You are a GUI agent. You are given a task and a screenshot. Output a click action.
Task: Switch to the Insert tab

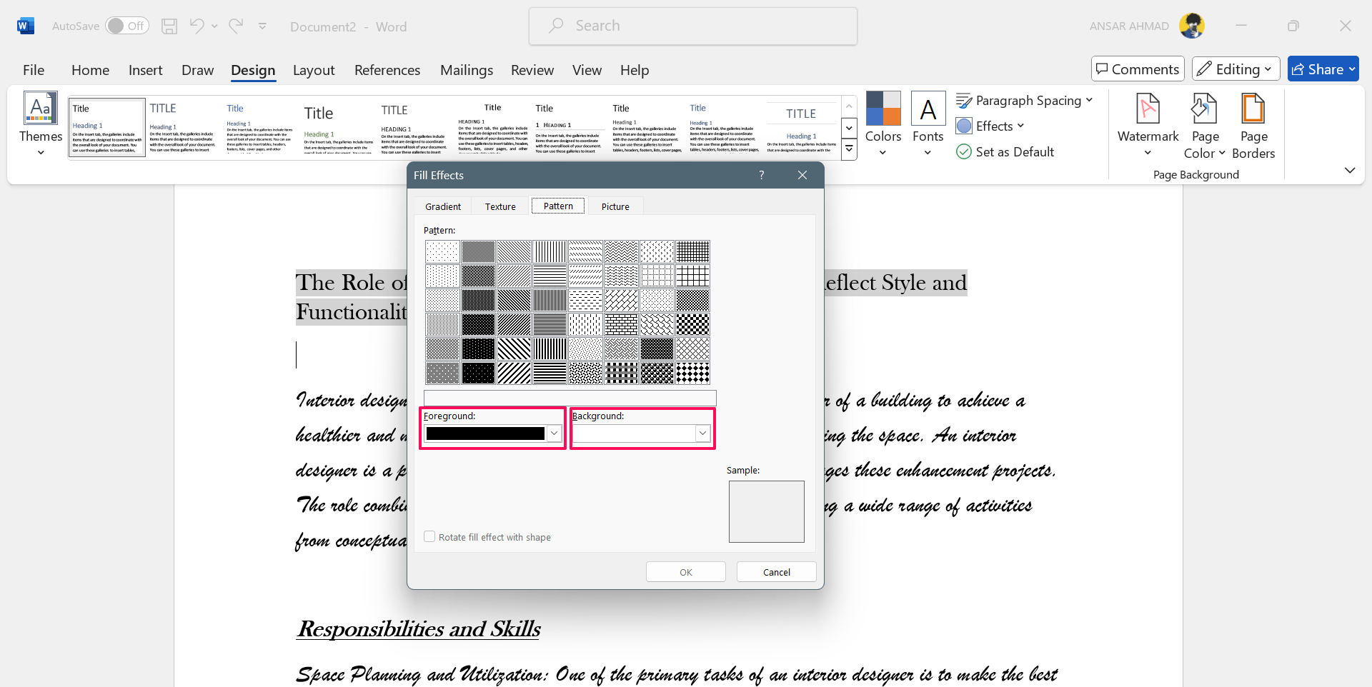coord(146,70)
